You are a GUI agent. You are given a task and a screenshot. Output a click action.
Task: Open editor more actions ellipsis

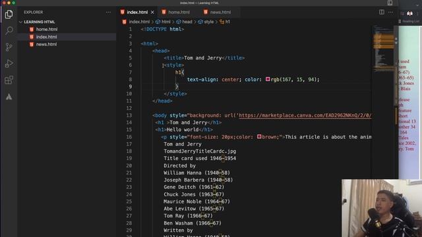[390, 12]
